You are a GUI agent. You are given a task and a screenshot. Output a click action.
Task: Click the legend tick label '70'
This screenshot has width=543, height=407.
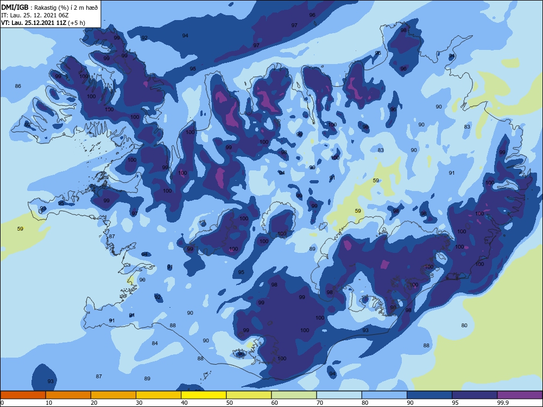[320, 403]
